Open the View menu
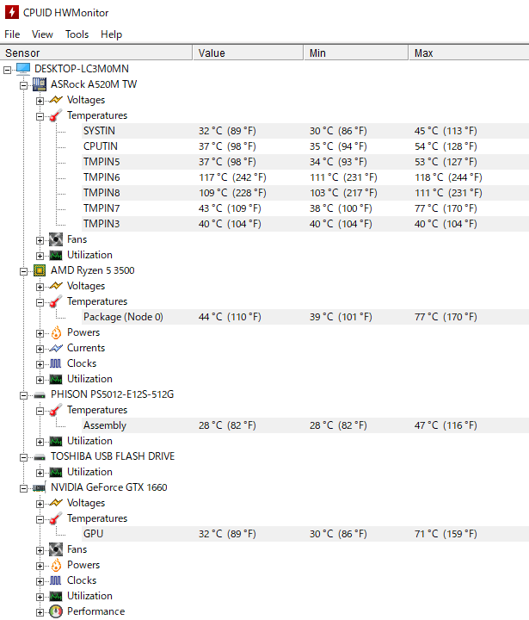Viewport: 529px width, 620px height. pyautogui.click(x=42, y=34)
